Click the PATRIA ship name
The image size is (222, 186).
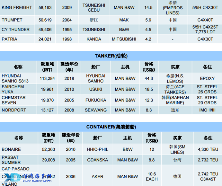click(9, 39)
